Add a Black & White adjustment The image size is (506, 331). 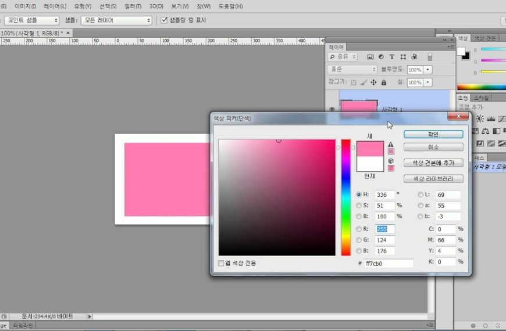(x=496, y=131)
